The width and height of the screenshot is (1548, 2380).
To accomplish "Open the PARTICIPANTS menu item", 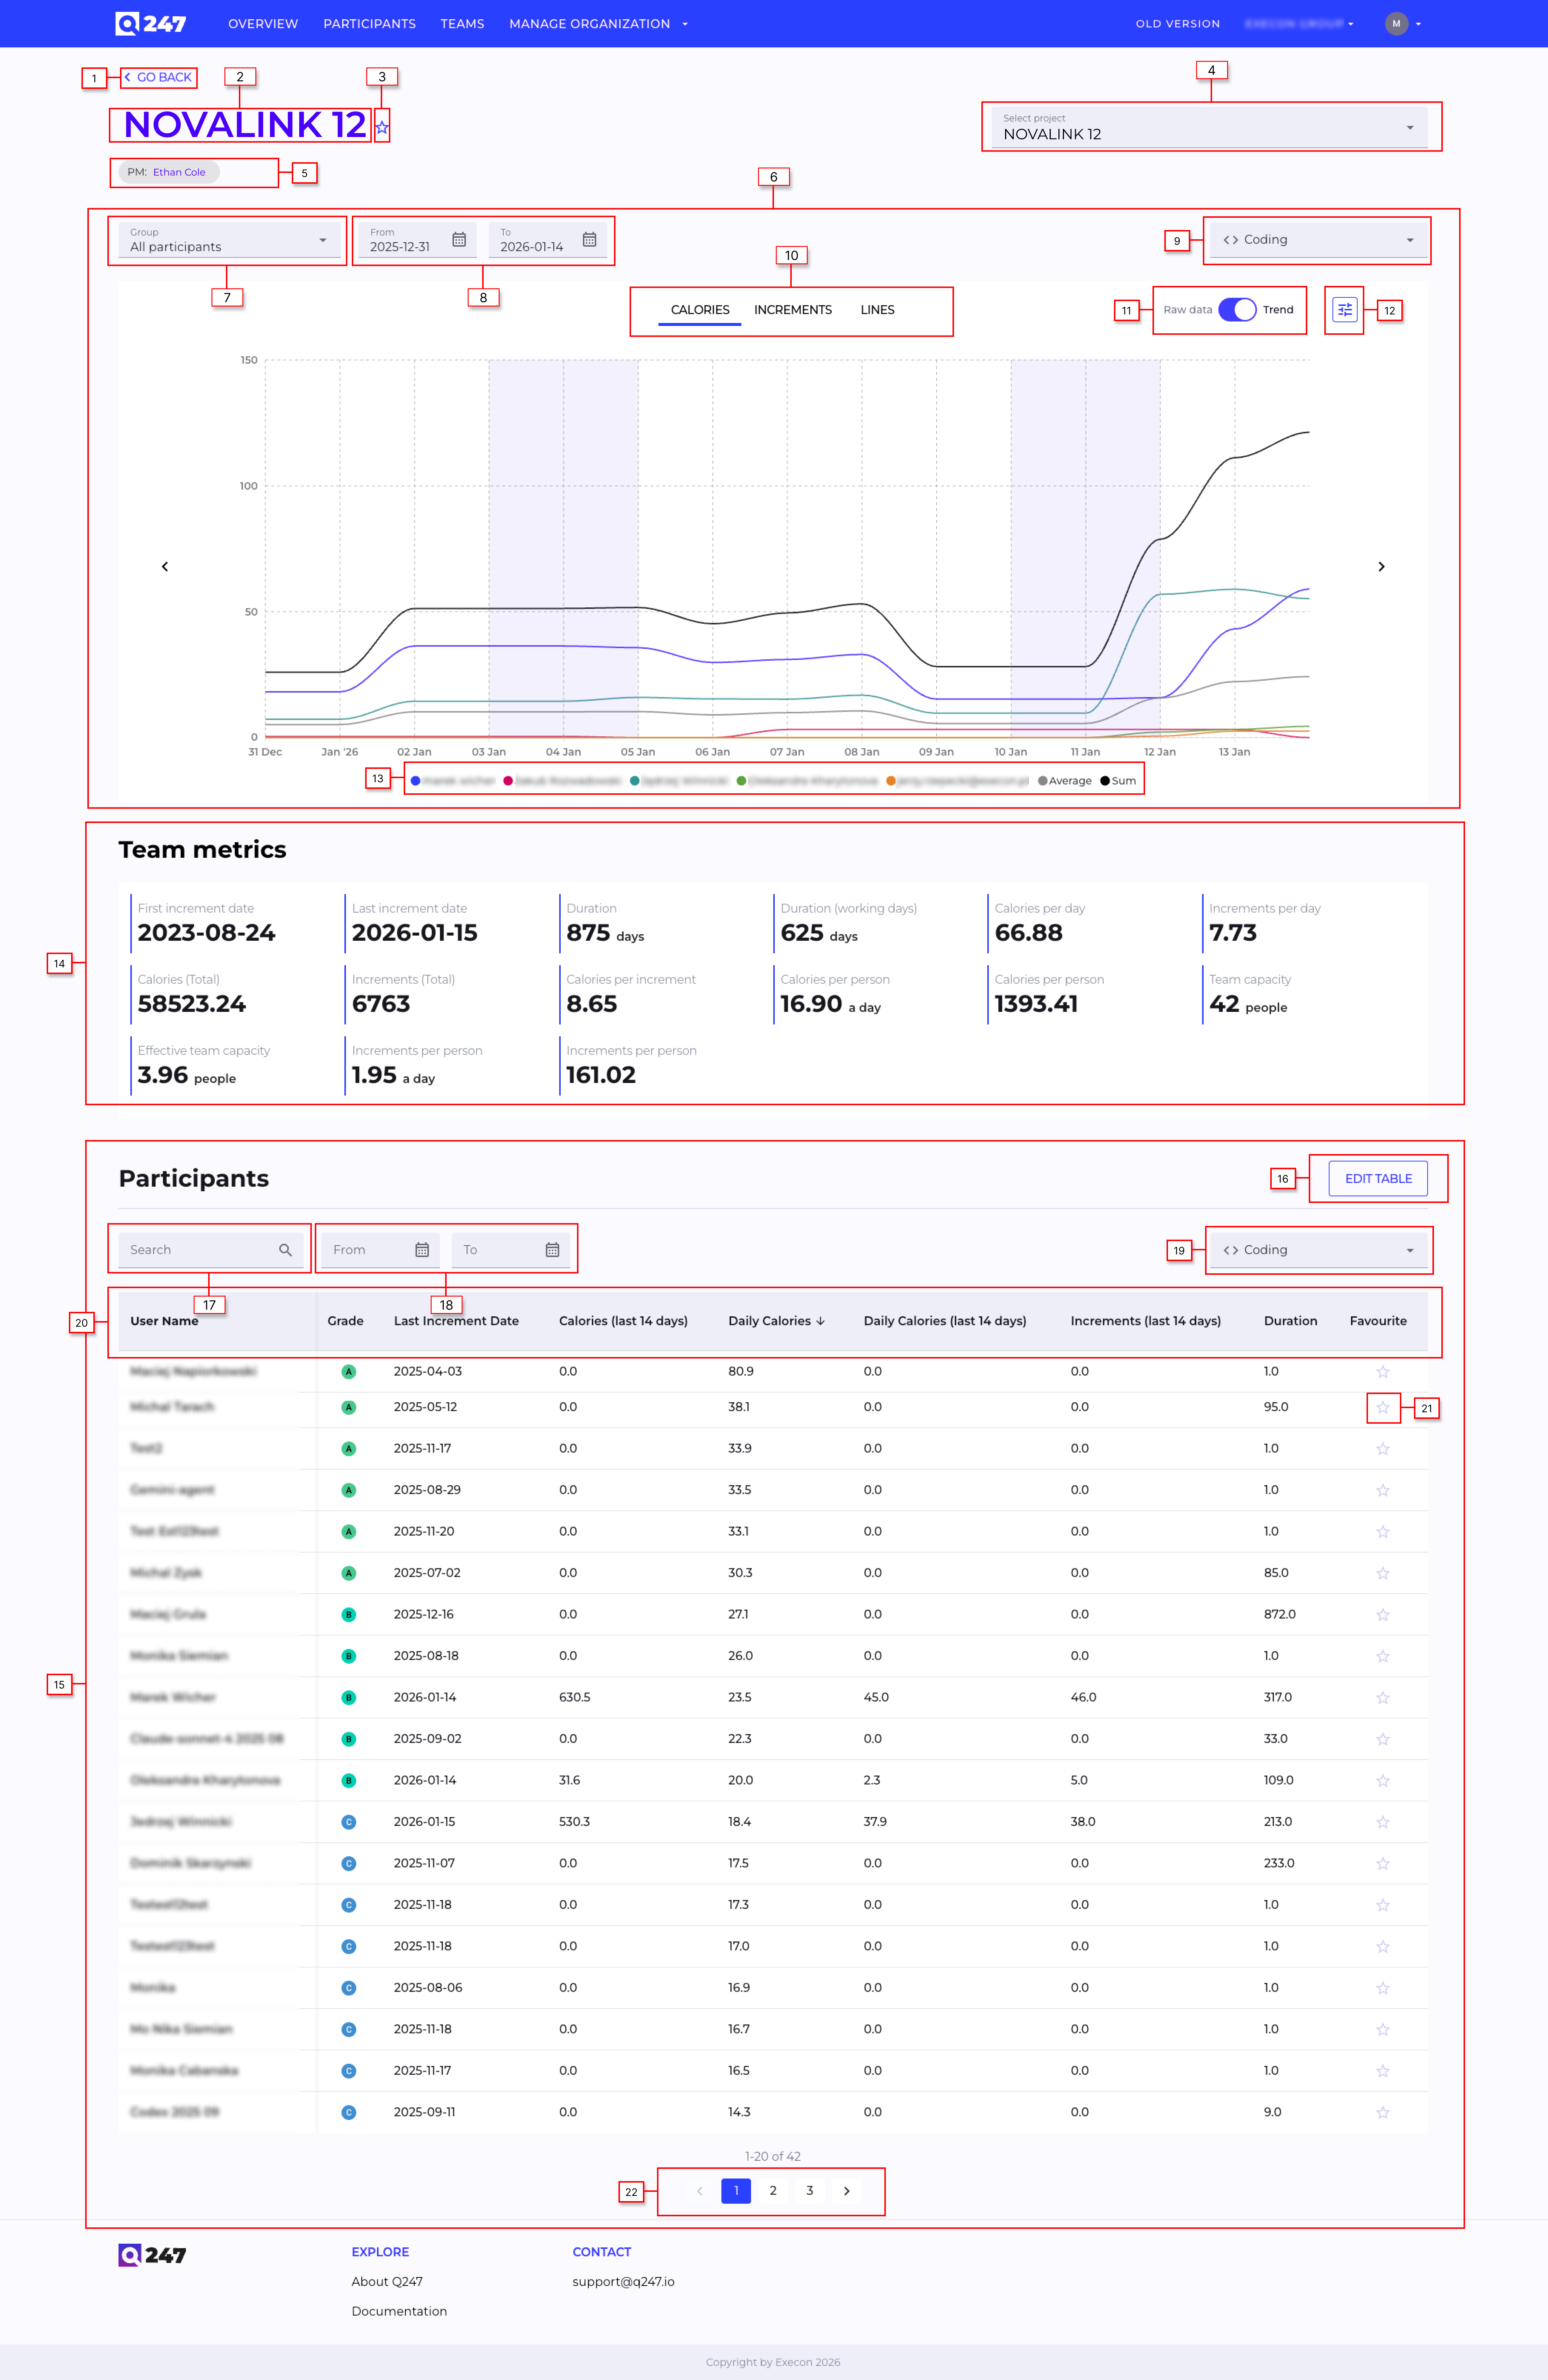I will pyautogui.click(x=369, y=23).
